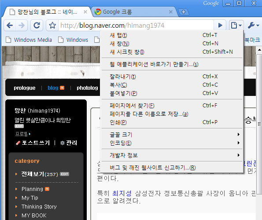Open the page menu icon button

236,26
